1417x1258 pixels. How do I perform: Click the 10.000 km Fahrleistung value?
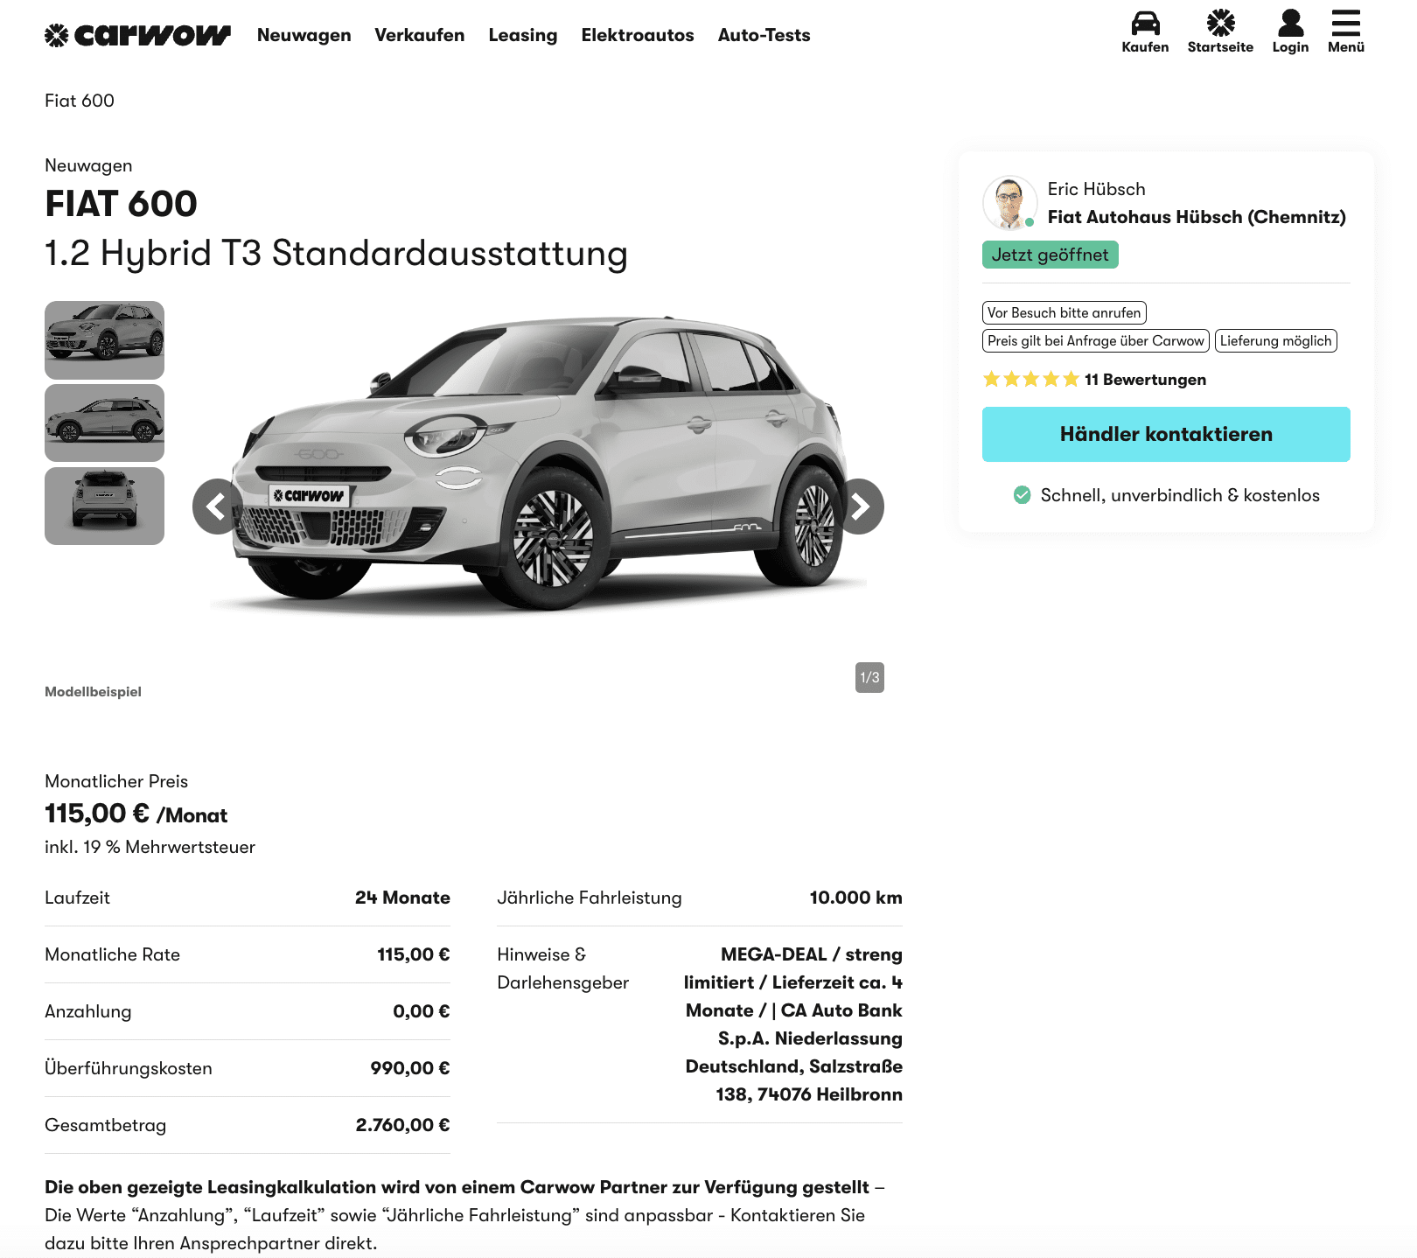[855, 898]
